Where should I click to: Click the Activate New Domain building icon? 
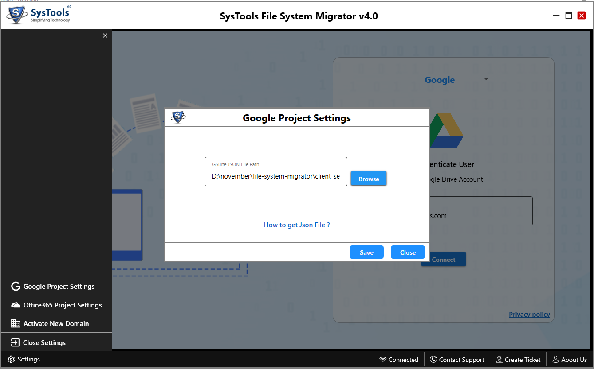click(16, 323)
